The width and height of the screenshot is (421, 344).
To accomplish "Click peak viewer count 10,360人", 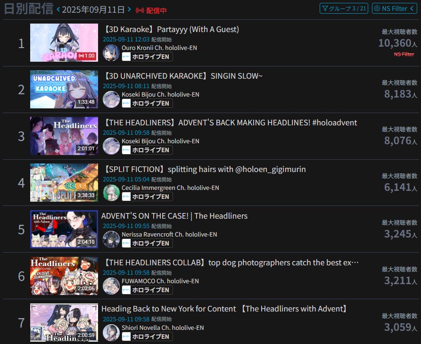I will tap(397, 43).
